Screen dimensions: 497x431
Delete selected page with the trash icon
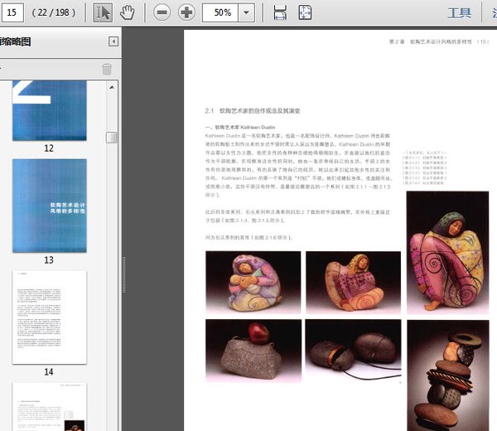tap(107, 69)
